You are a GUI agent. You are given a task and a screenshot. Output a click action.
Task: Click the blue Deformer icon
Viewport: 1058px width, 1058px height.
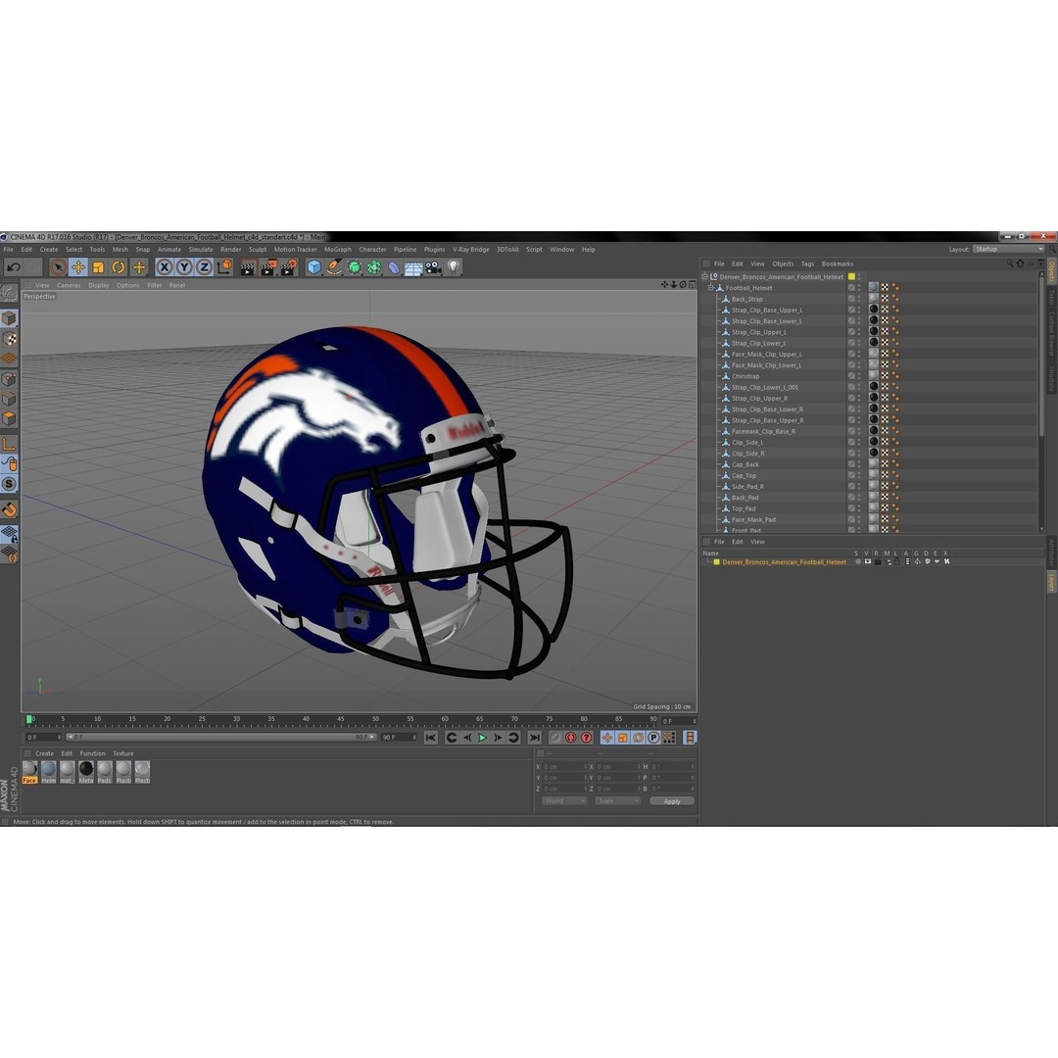pyautogui.click(x=394, y=267)
